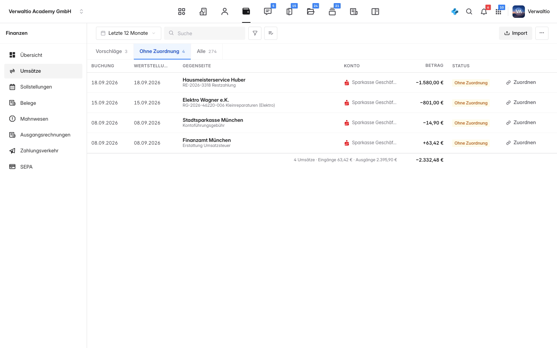Image resolution: width=557 pixels, height=348 pixels.
Task: Click the blue assistant logo icon
Action: pos(455,12)
